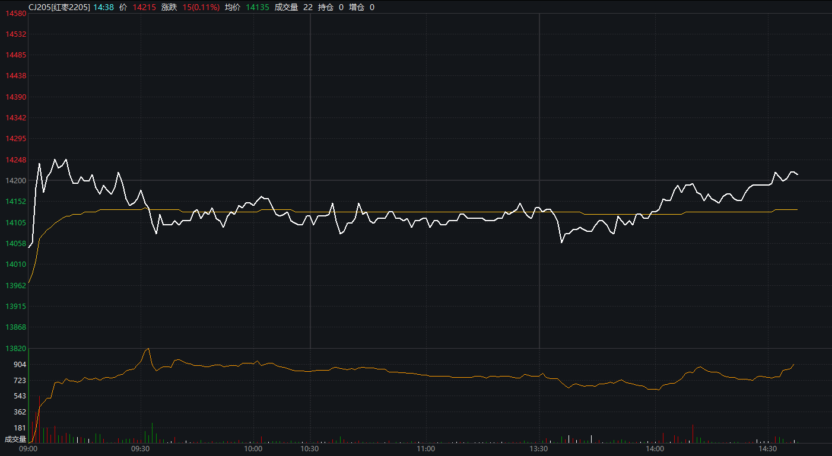
Task: Click the 10:30 time axis marker
Action: (x=310, y=449)
